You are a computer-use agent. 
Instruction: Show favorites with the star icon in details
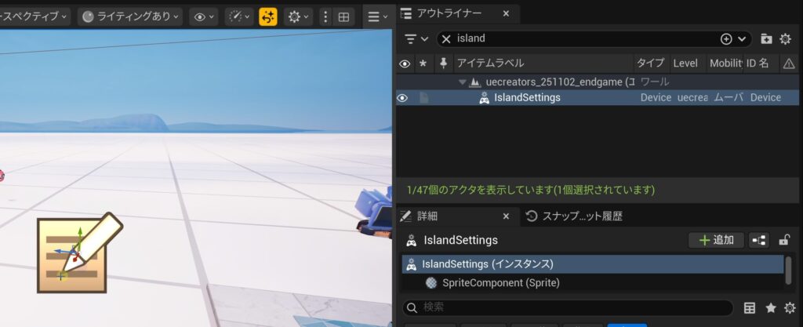(771, 308)
